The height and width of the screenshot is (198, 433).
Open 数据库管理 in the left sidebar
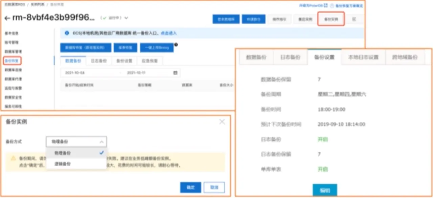13,51
